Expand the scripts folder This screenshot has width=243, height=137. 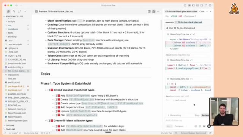point(12,21)
